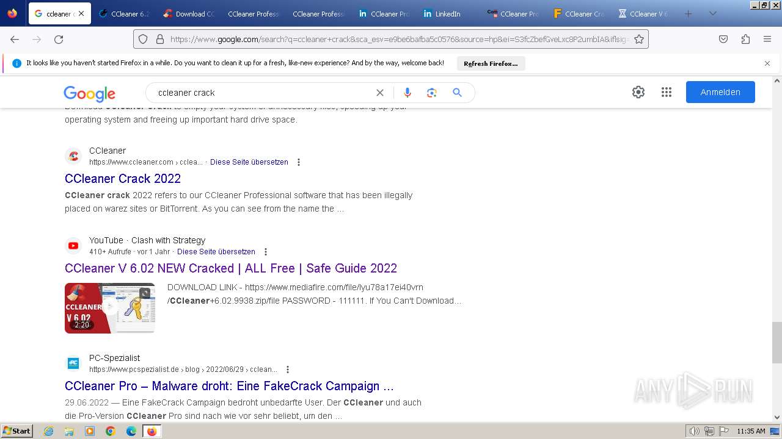Open the Google apps grid
Viewport: 782px width, 439px height.
667,92
